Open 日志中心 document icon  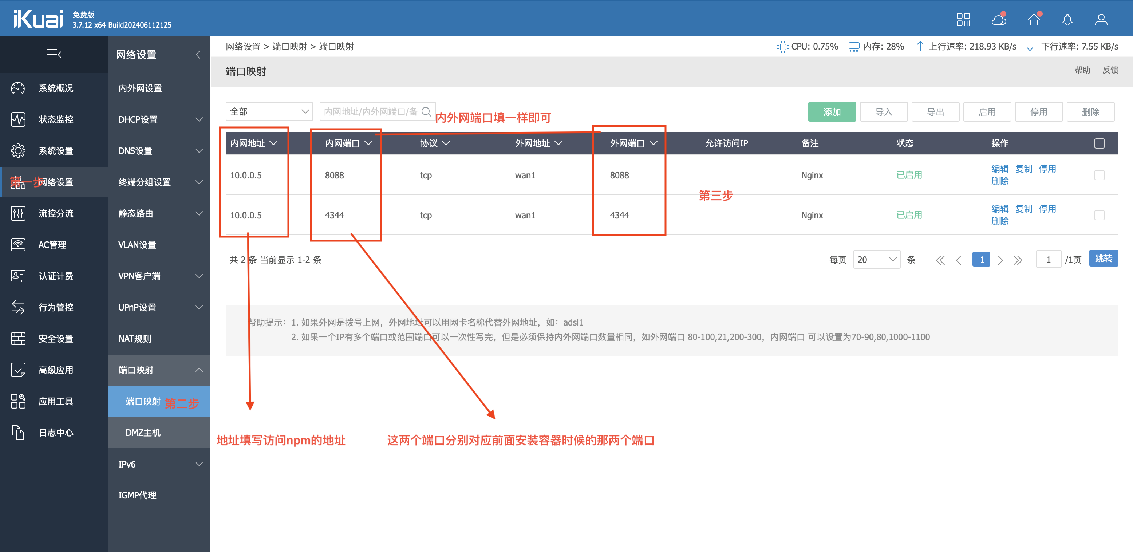18,432
